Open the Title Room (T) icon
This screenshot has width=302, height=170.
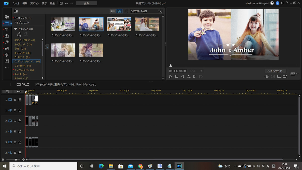[x=7, y=30]
